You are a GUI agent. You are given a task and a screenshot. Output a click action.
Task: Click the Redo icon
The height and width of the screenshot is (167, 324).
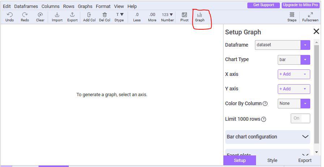pos(25,15)
